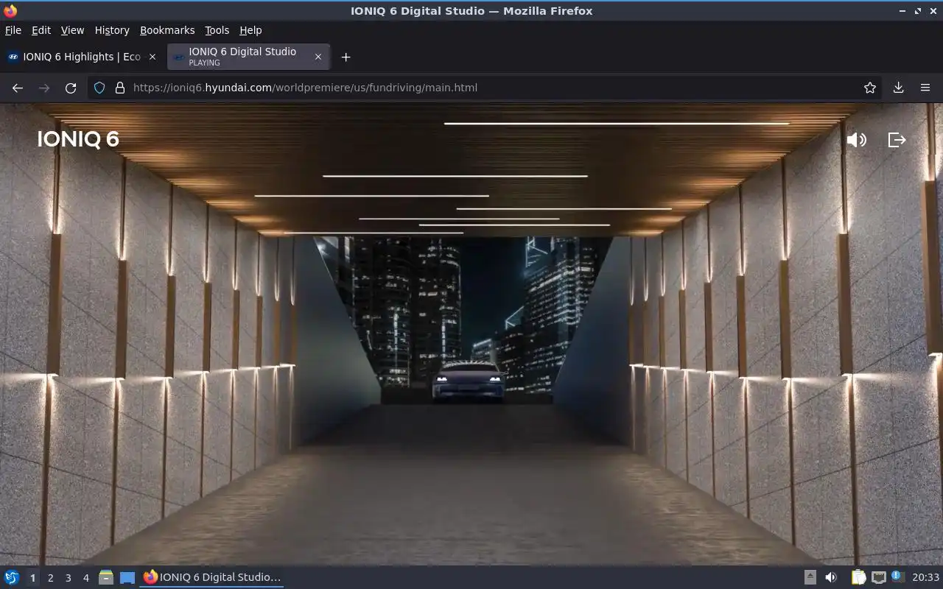Open the clipboard manager tray icon
943x589 pixels.
coord(859,577)
